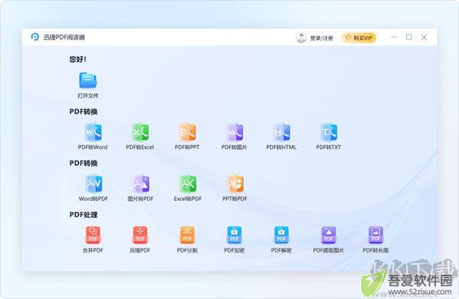Open the 图片转PDF icon

141,184
